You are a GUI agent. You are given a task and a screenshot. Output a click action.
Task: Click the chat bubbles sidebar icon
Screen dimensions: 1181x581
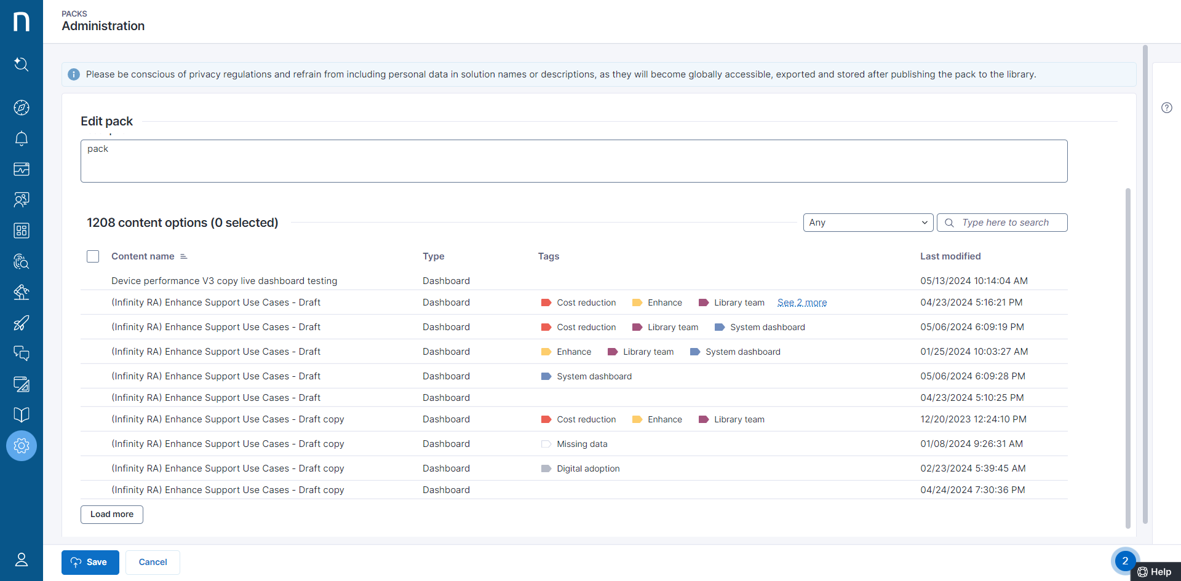coord(22,354)
